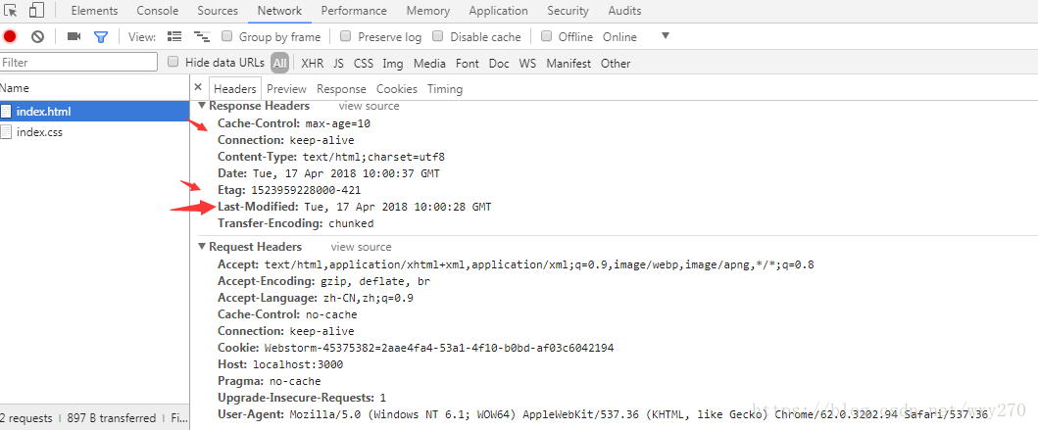Screen dimensions: 1038x430
Task: Click the Name column header
Action: click(95, 88)
